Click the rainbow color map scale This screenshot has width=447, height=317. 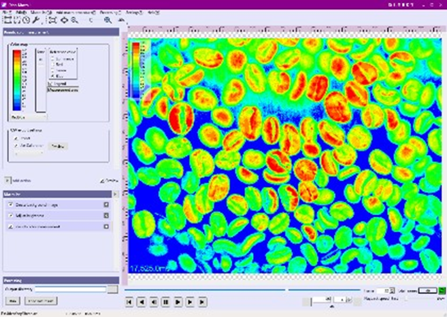tap(17, 80)
